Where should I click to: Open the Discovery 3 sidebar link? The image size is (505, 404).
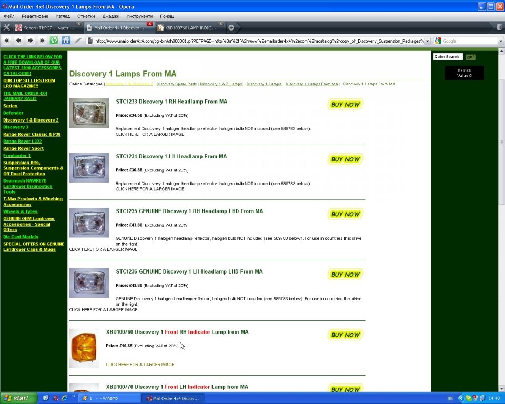pos(16,127)
